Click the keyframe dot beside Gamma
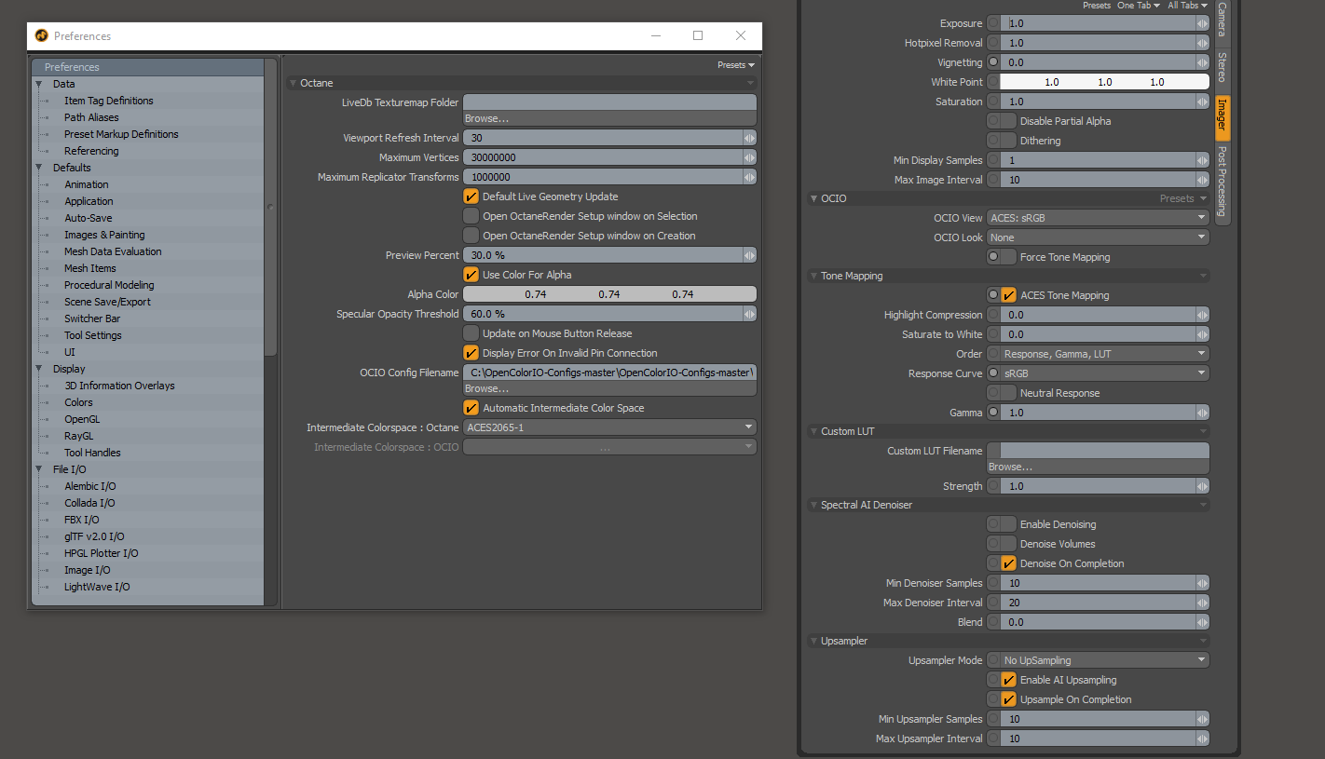The width and height of the screenshot is (1325, 759). pyautogui.click(x=993, y=413)
